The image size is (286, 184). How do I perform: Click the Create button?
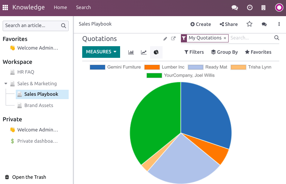[x=201, y=24]
